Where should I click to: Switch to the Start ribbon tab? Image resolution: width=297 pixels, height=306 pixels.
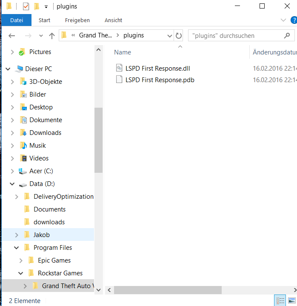(x=44, y=20)
